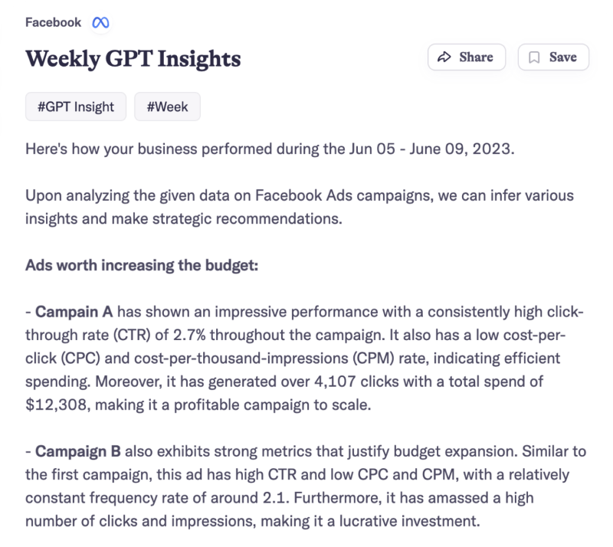This screenshot has height=547, width=613.
Task: Click the bold Campaign A label
Action: (x=74, y=312)
